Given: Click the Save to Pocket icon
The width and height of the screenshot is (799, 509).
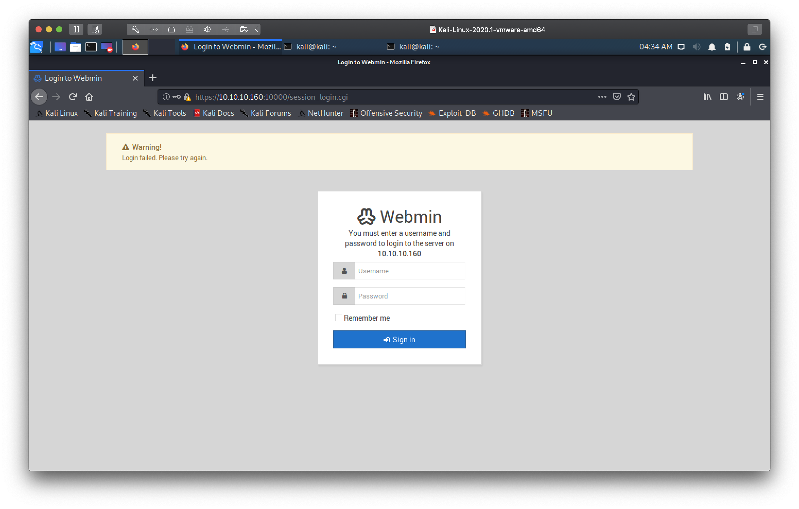Looking at the screenshot, I should pyautogui.click(x=616, y=97).
